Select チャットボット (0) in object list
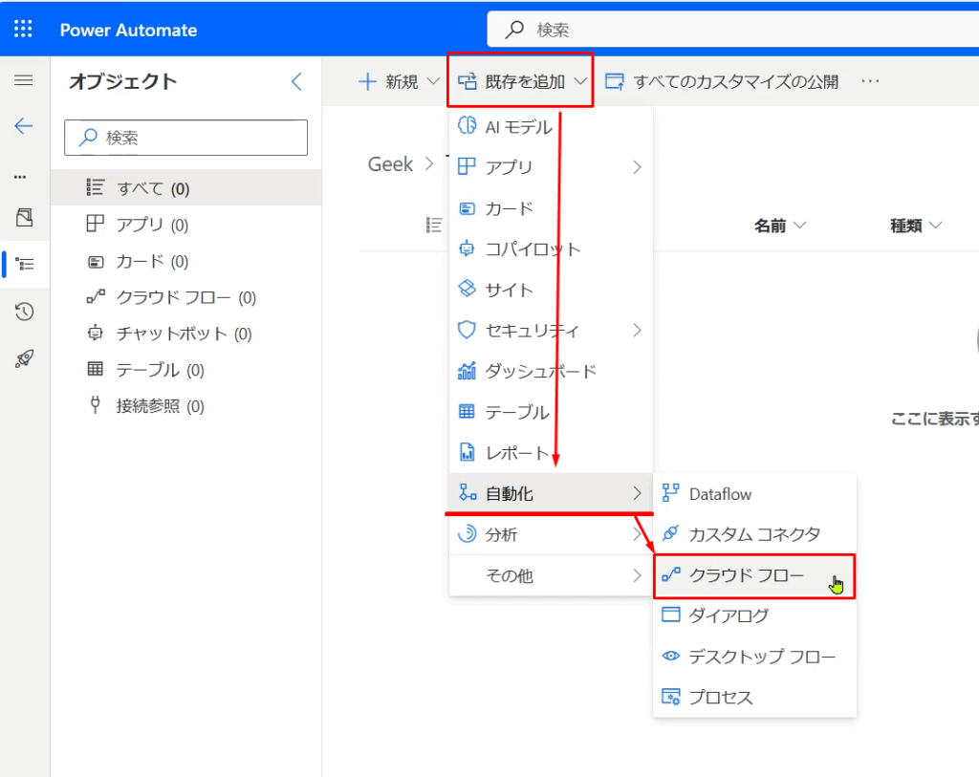979x777 pixels. pyautogui.click(x=186, y=334)
